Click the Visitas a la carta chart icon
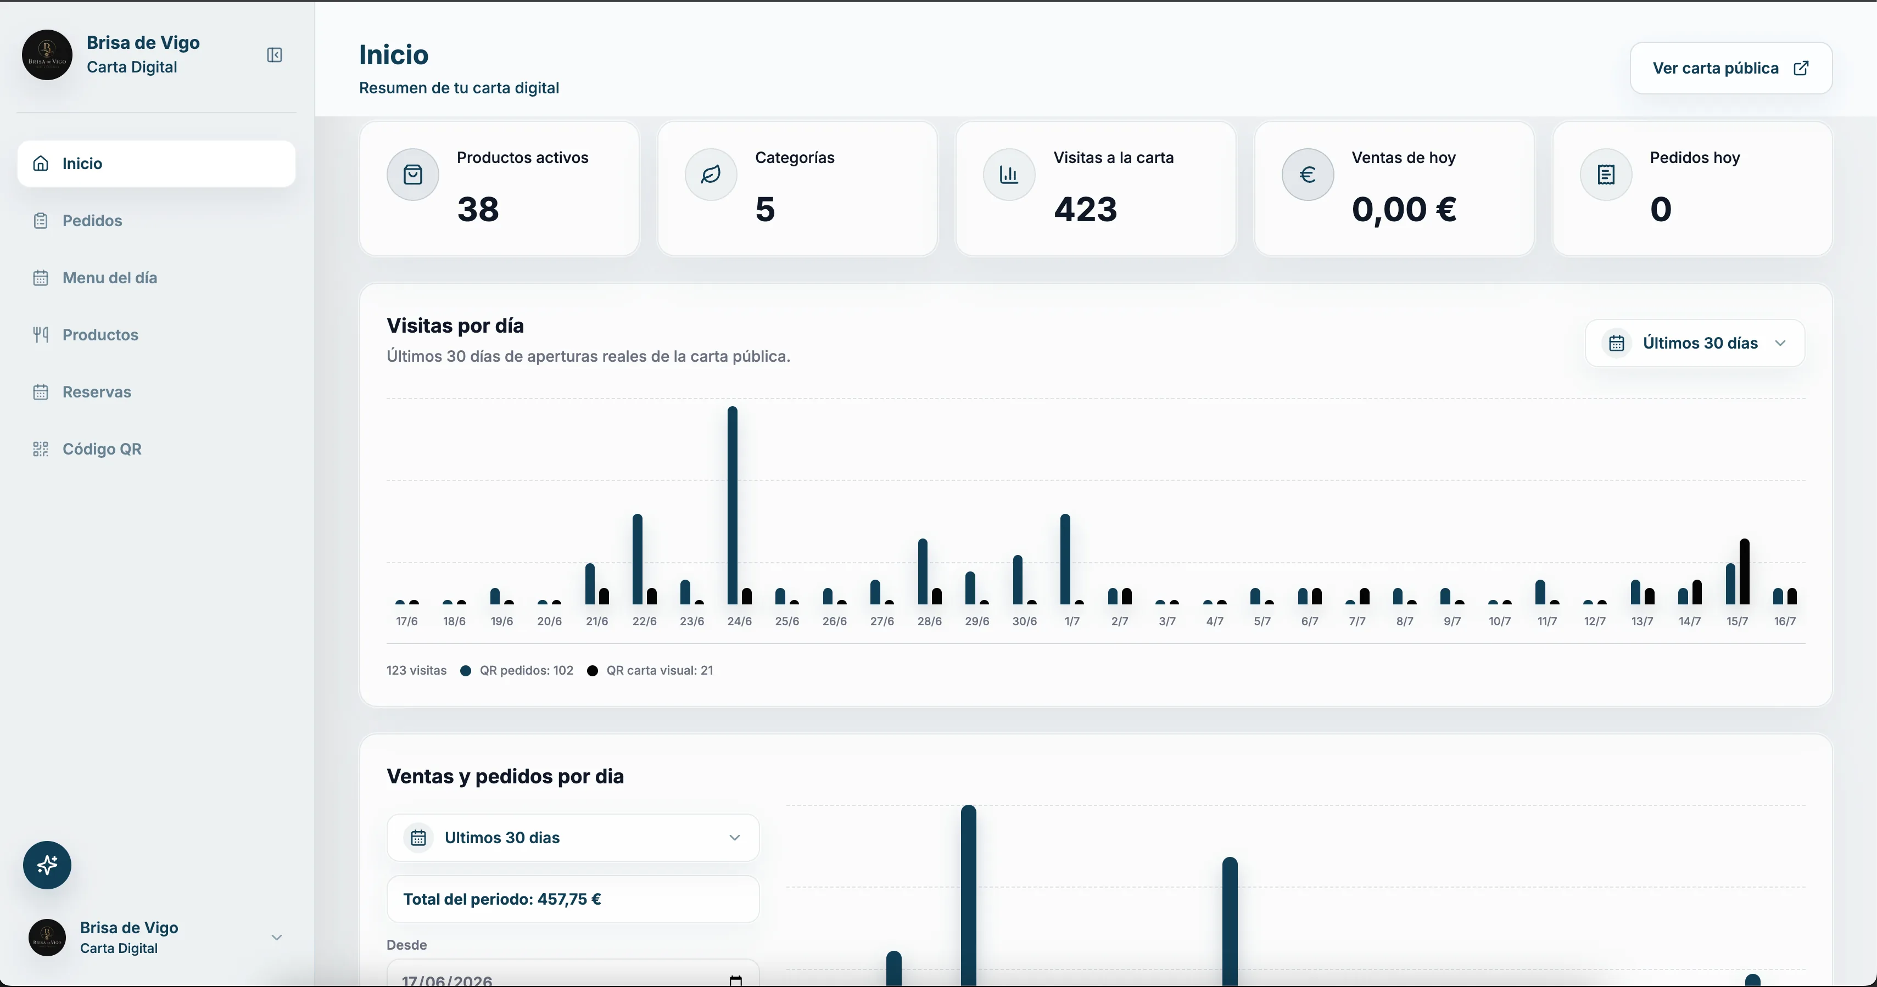 click(x=1009, y=175)
